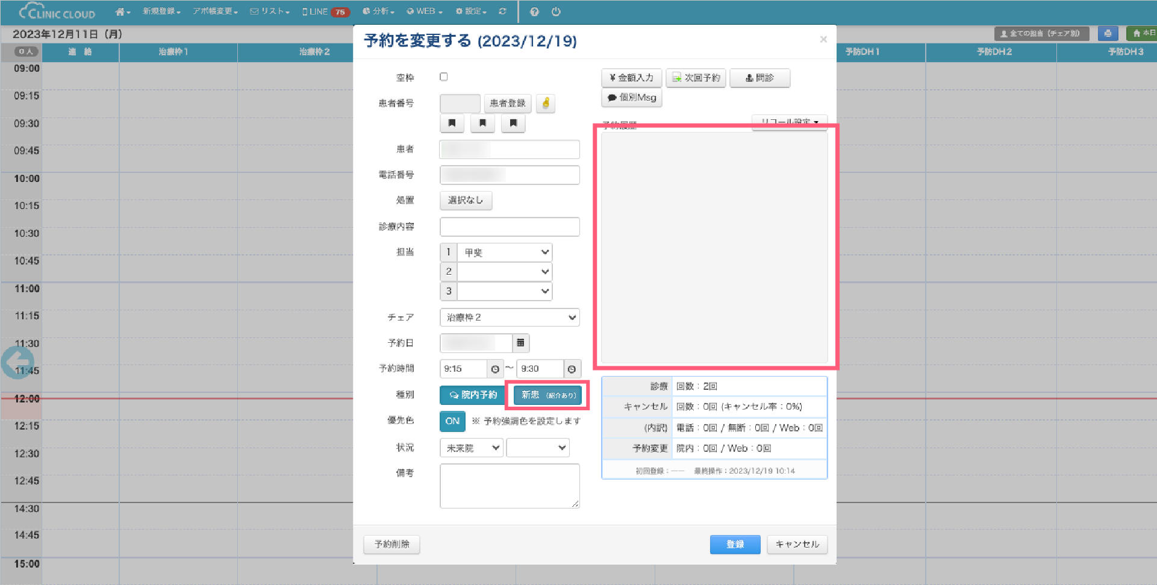This screenshot has height=585, width=1157.
Task: Click the refresh icon in top navigation
Action: [502, 11]
